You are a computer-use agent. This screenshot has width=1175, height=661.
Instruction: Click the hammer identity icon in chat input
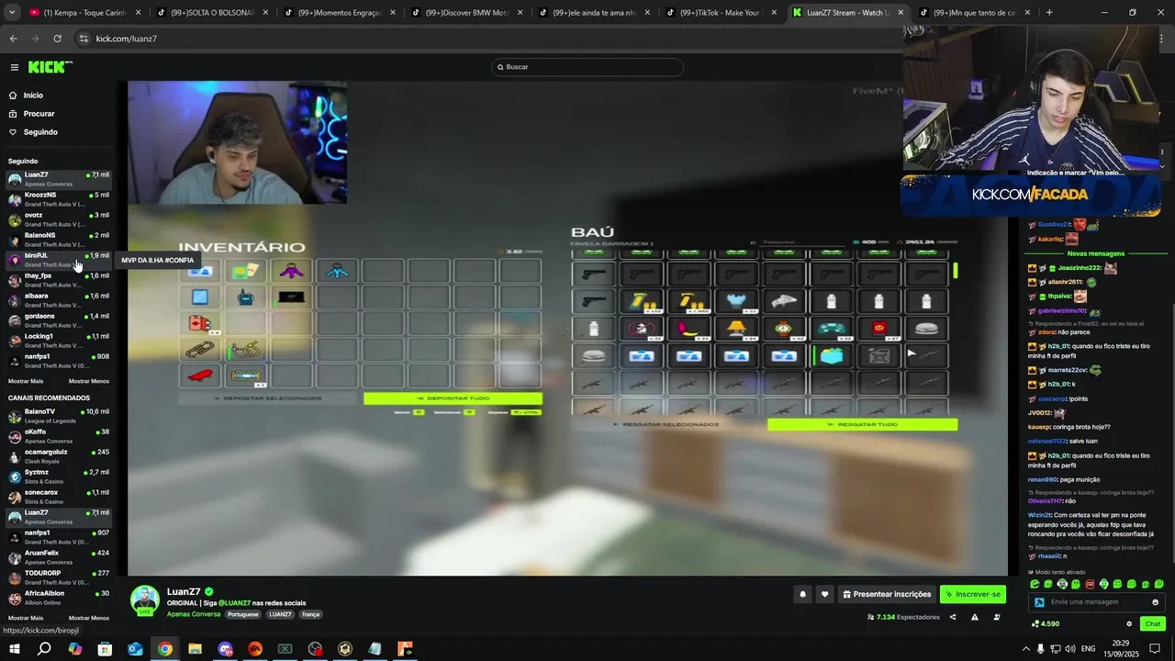click(1039, 602)
